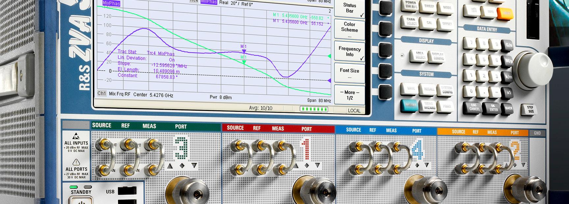Click the Span 80 MHz readout below the plot
Viewport: 569px width, 204px height.
click(319, 101)
